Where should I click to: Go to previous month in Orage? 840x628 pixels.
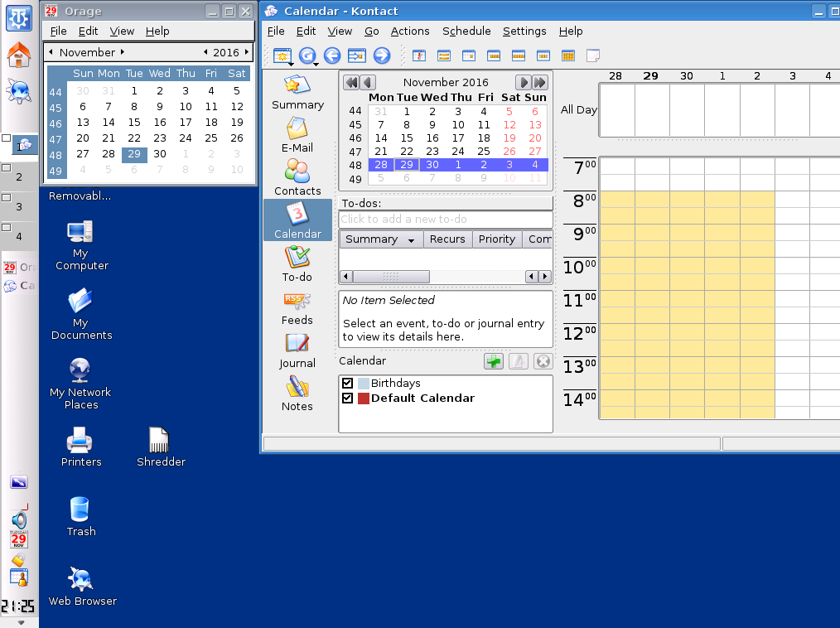coord(51,52)
